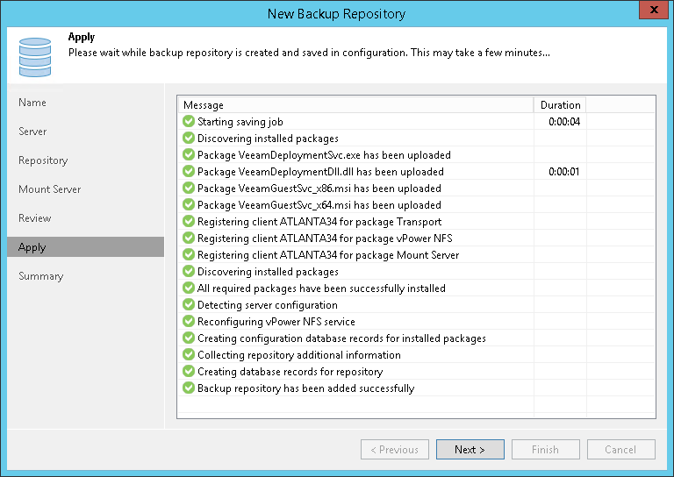Click the check icon beside Collecting repository additional information

[x=189, y=354]
